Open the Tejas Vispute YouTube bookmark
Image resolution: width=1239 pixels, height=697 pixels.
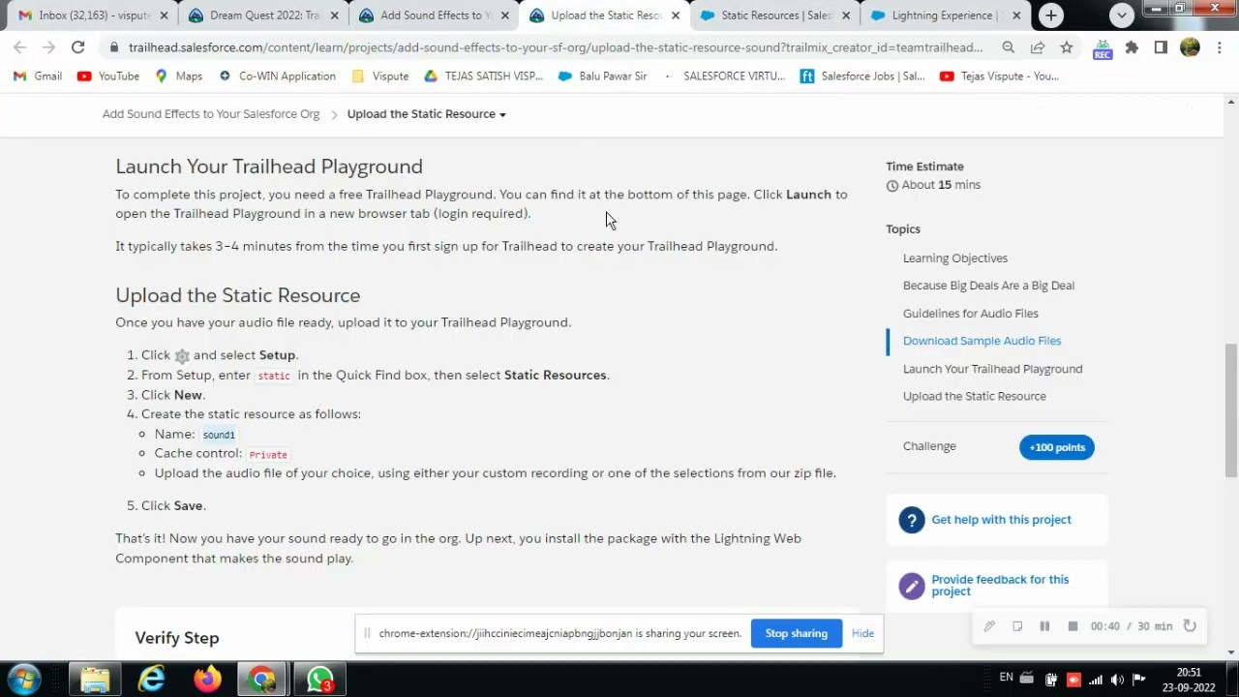point(999,76)
